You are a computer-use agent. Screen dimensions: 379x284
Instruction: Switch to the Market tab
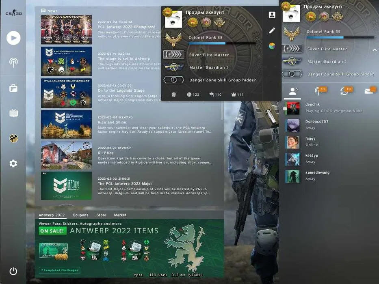coord(120,215)
